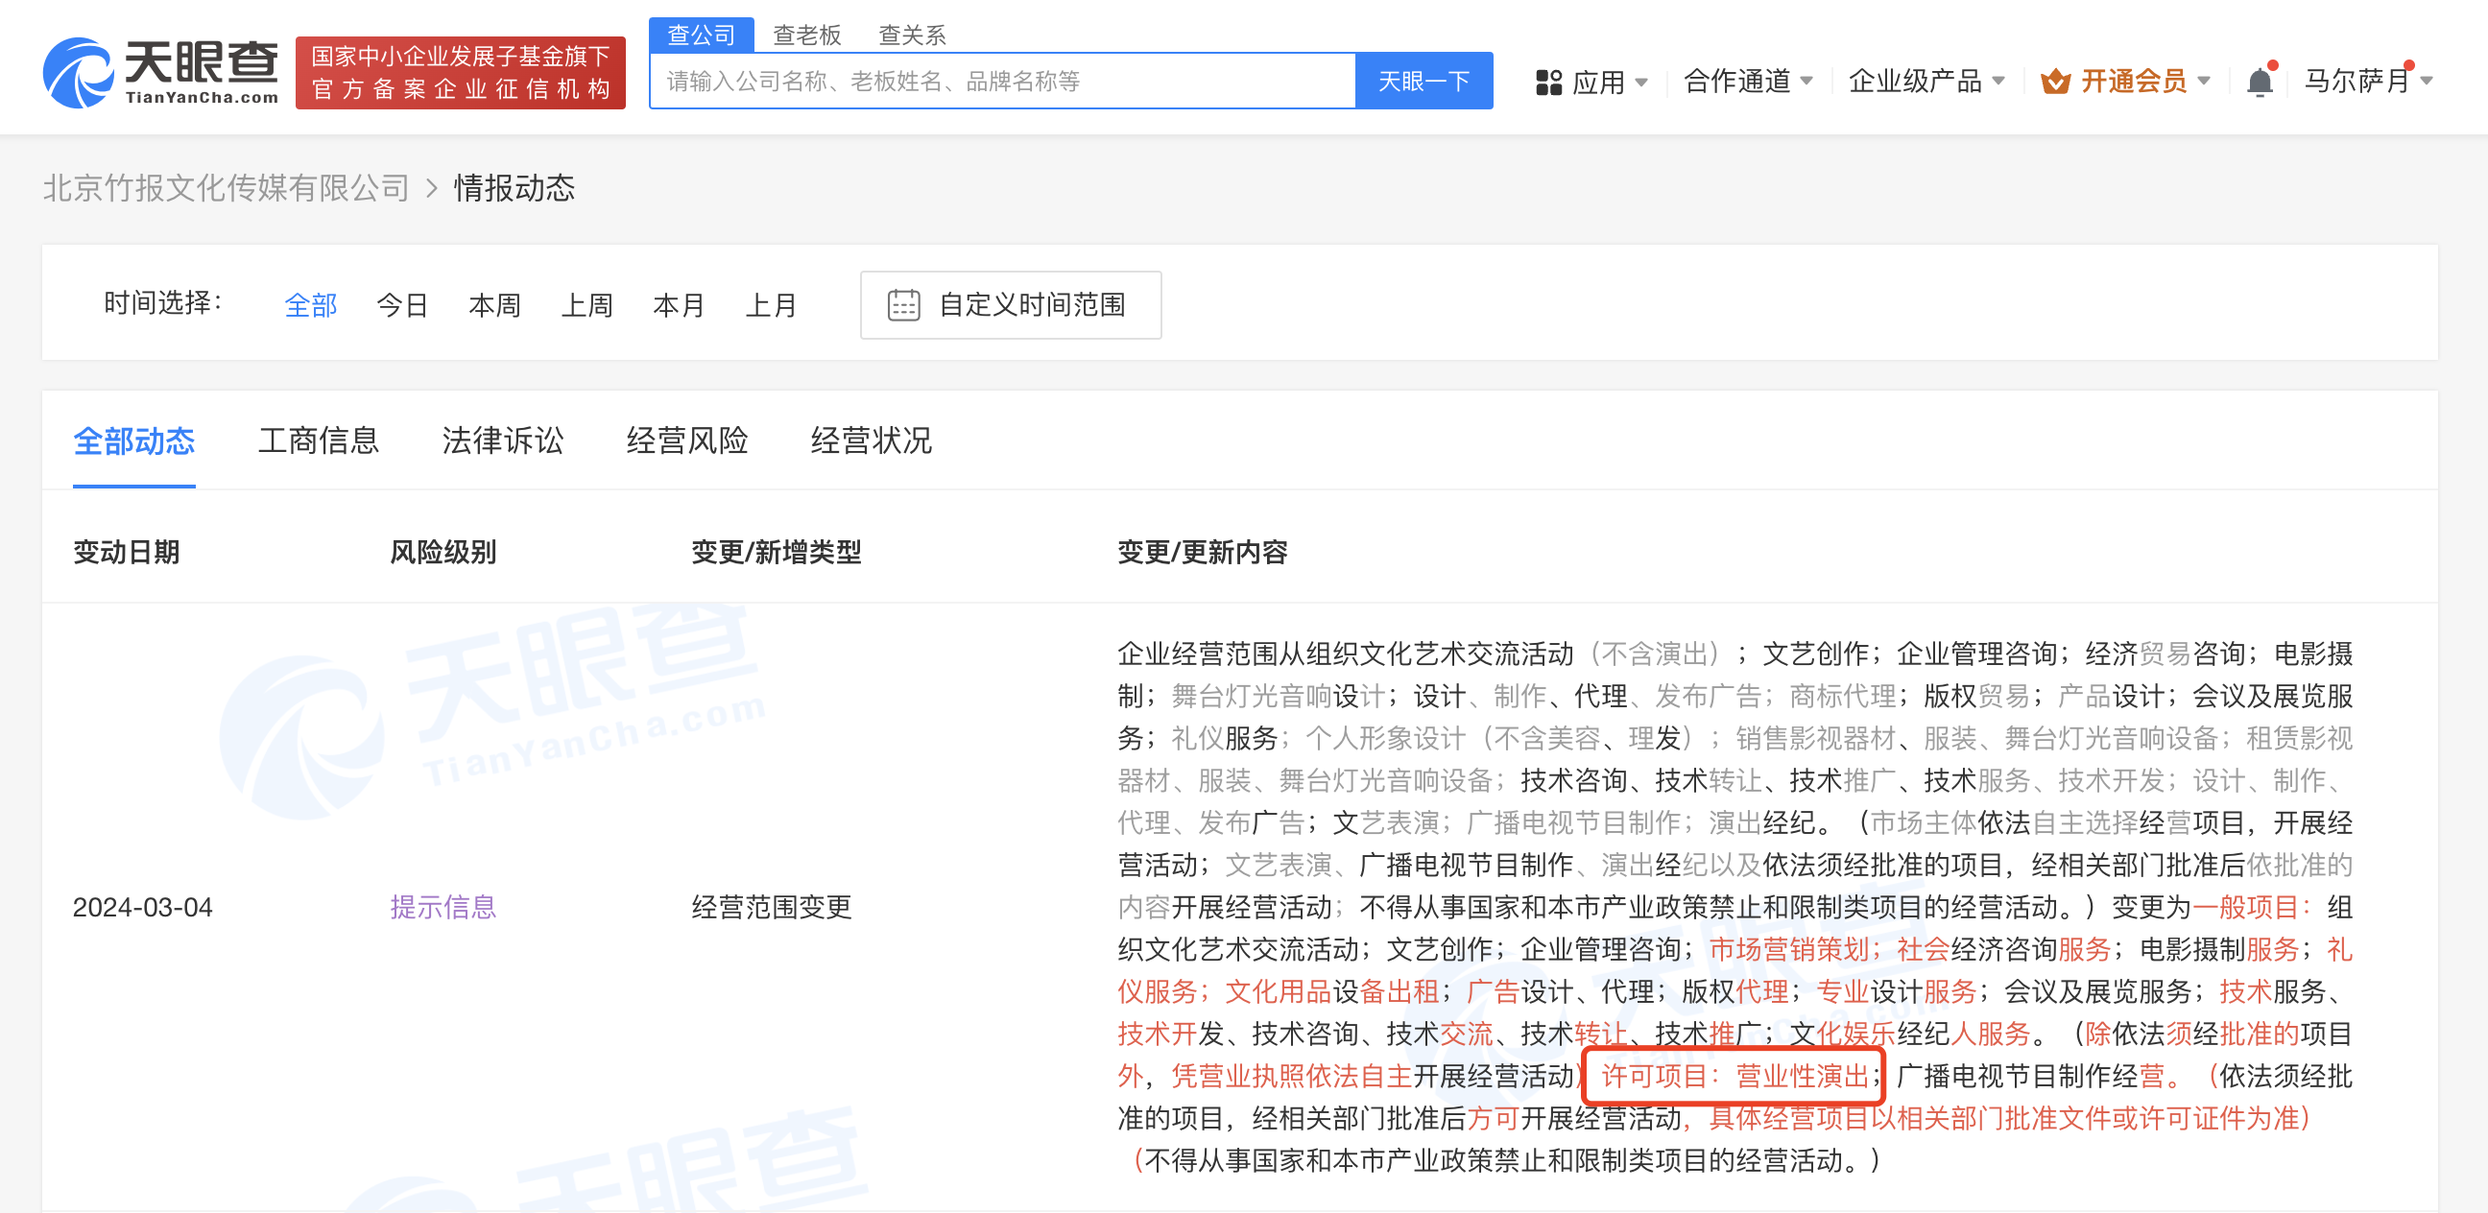The height and width of the screenshot is (1213, 2488).
Task: Expand the 合作通道 dropdown
Action: (1748, 82)
